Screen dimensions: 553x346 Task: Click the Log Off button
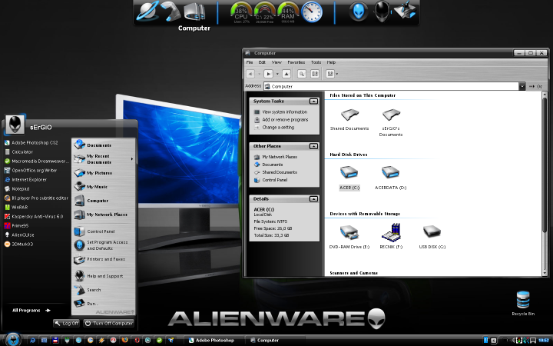[x=66, y=323]
